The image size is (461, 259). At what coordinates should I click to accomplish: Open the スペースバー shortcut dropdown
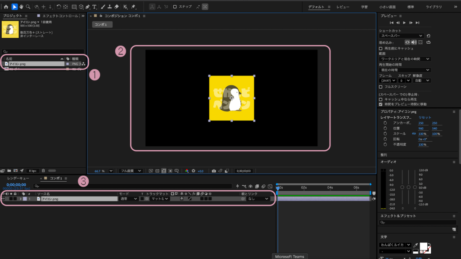point(401,36)
